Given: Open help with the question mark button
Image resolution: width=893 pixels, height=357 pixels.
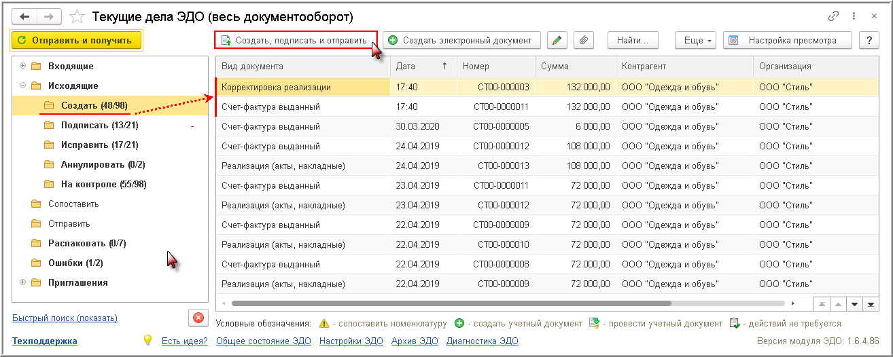Looking at the screenshot, I should coord(869,41).
